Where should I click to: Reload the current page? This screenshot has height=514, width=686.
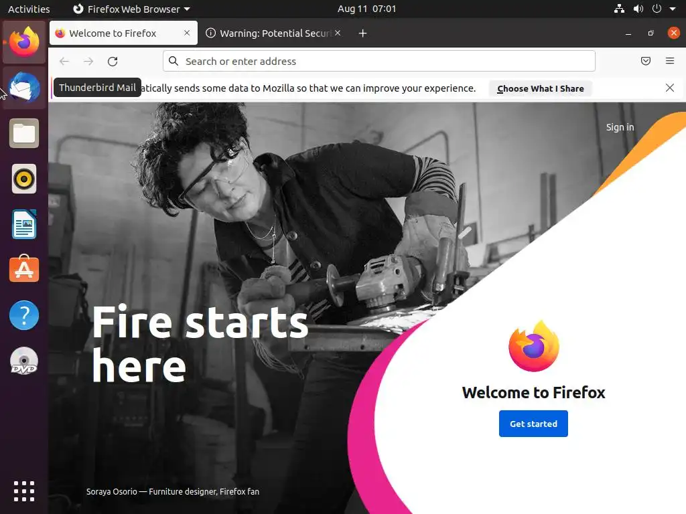(113, 61)
